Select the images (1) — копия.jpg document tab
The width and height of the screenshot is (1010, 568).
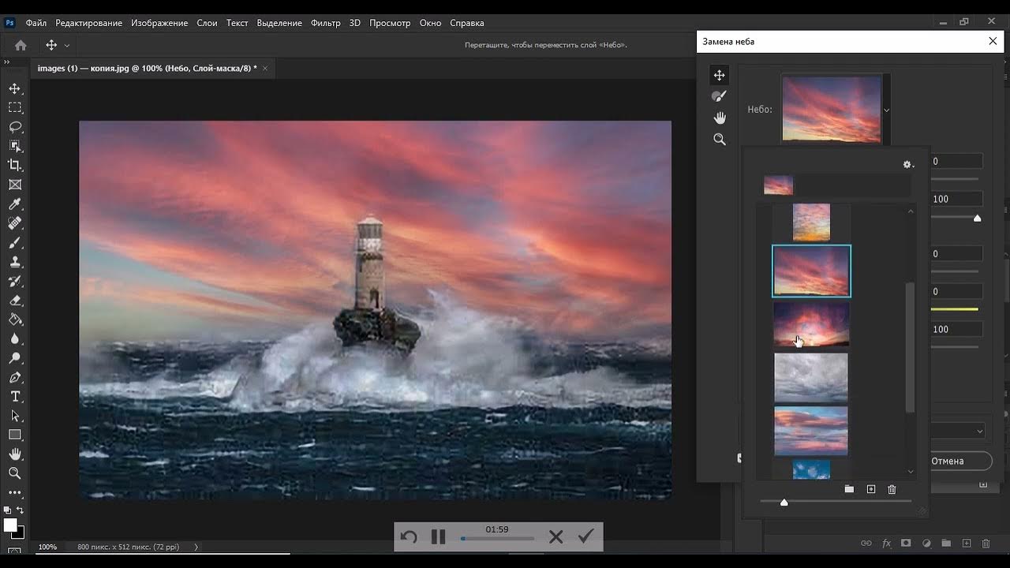[x=147, y=69]
